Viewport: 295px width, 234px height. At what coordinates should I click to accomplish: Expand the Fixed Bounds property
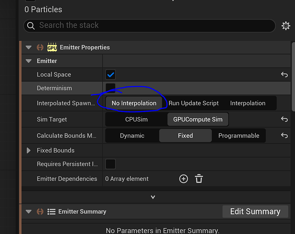[29, 151]
